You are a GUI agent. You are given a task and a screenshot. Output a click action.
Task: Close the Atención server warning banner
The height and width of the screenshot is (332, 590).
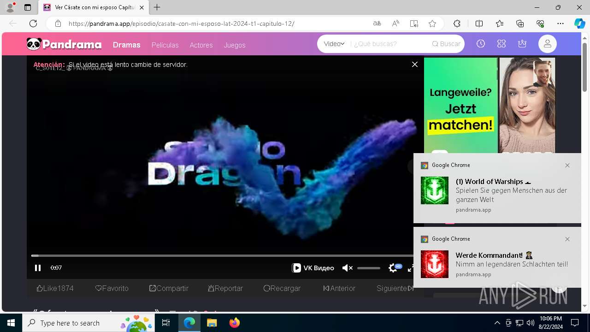tap(415, 65)
